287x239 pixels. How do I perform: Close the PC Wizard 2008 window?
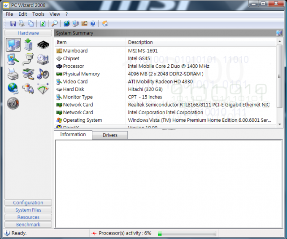[x=276, y=4]
